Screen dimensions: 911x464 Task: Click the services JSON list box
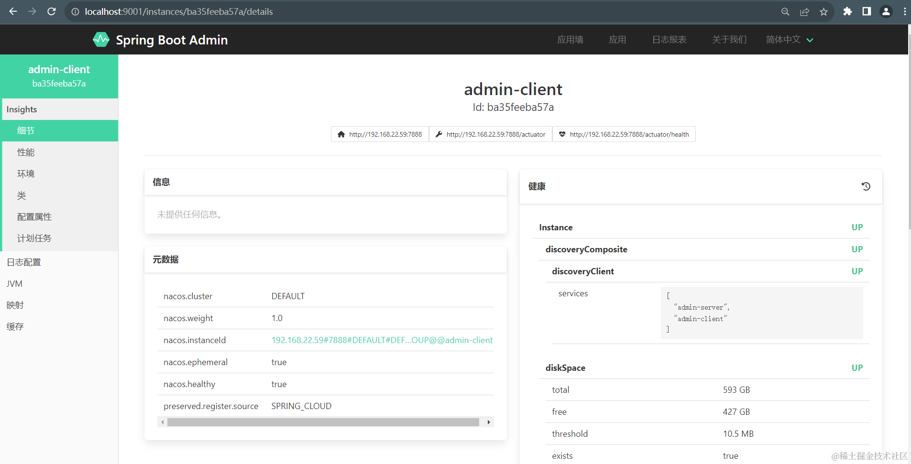coord(762,313)
